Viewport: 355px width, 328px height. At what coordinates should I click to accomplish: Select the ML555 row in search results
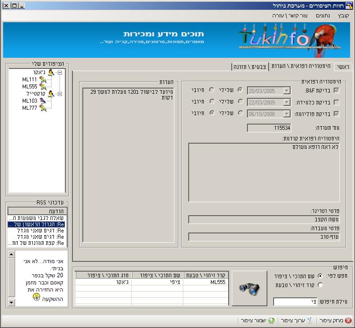pos(151,282)
